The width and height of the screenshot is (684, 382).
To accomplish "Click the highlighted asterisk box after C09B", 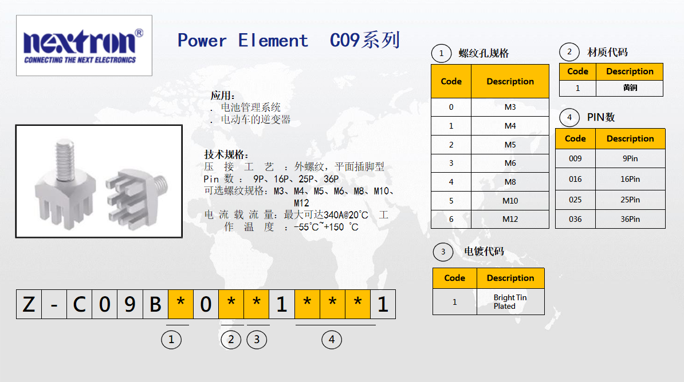I will point(180,304).
